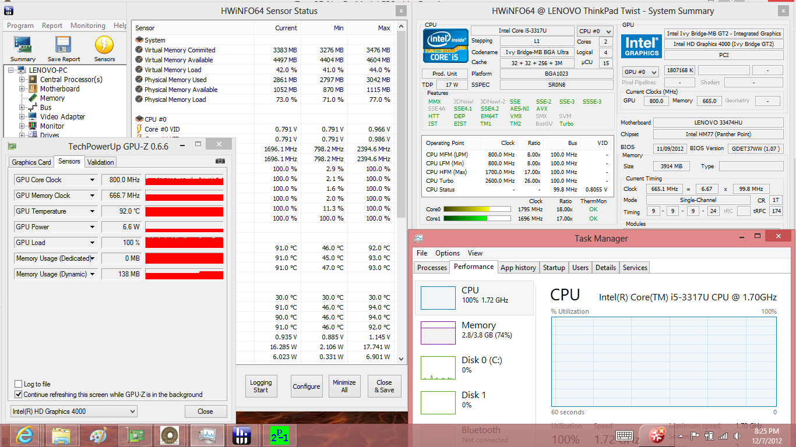The height and width of the screenshot is (447, 796).
Task: Open the on-screen keyboard tray icon
Action: tap(624, 435)
